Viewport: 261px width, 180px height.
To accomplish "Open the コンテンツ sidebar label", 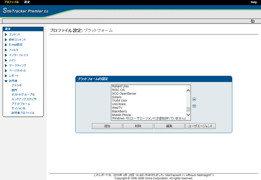I will click(15, 34).
